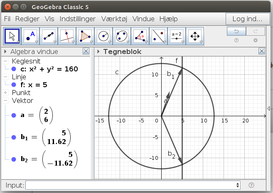This screenshot has height=193, width=273.
Task: Toggle visibility of vector b1
Action: point(14,137)
